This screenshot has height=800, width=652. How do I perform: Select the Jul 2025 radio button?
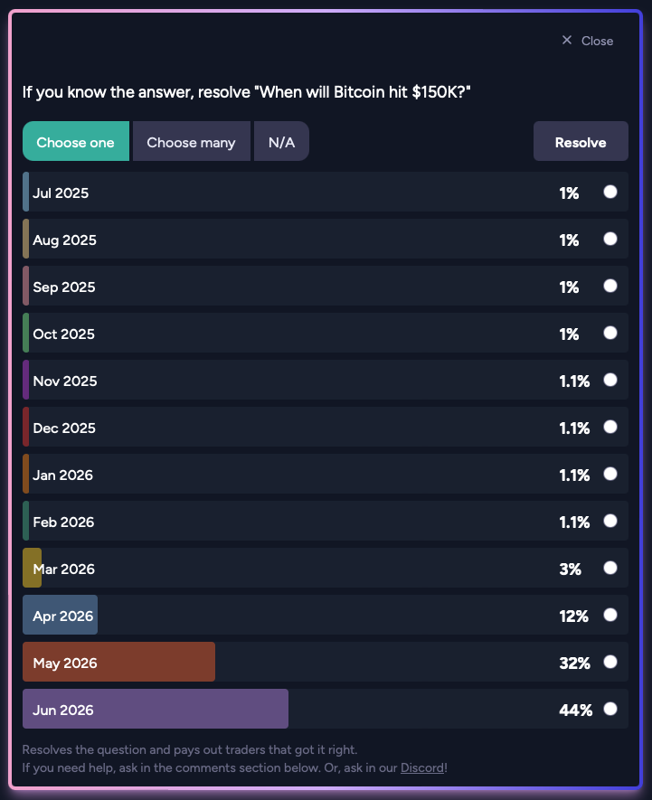click(610, 192)
